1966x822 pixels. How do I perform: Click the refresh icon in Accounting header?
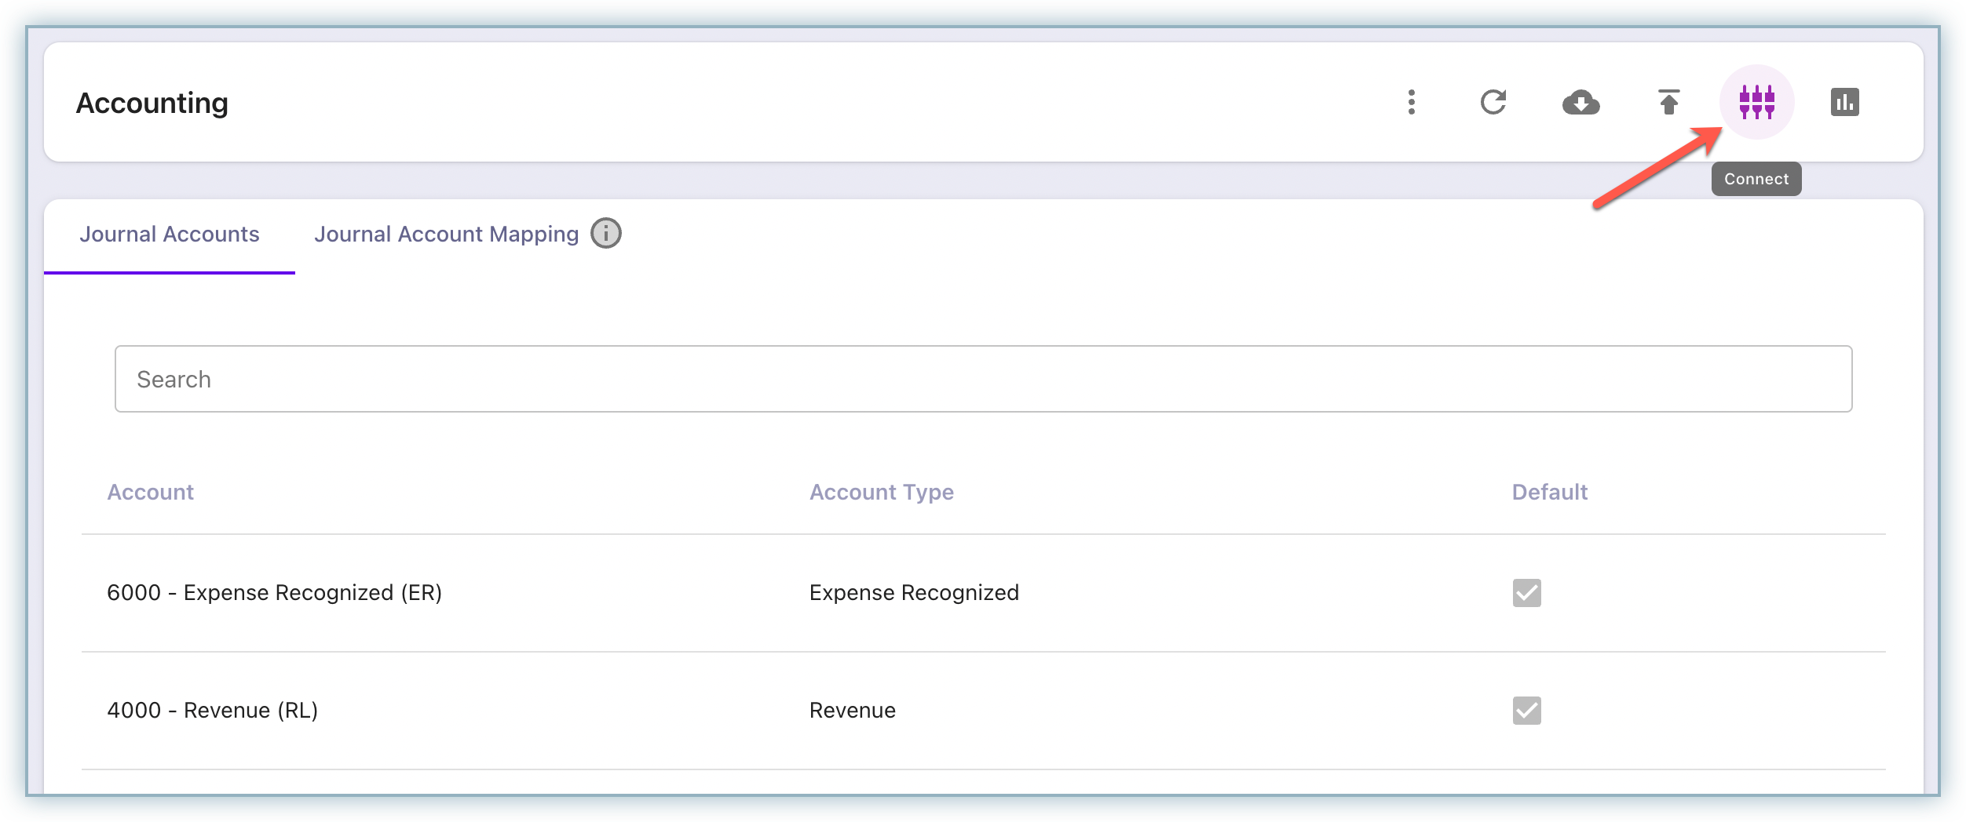pyautogui.click(x=1493, y=102)
